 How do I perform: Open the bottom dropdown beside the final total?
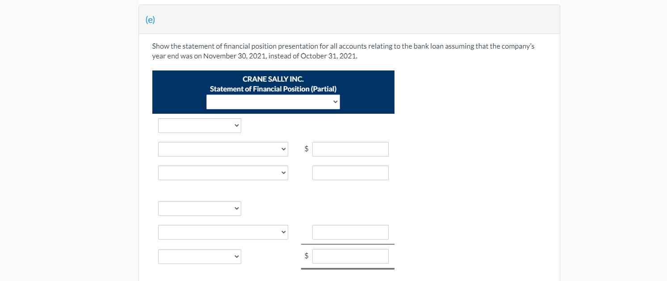[199, 256]
